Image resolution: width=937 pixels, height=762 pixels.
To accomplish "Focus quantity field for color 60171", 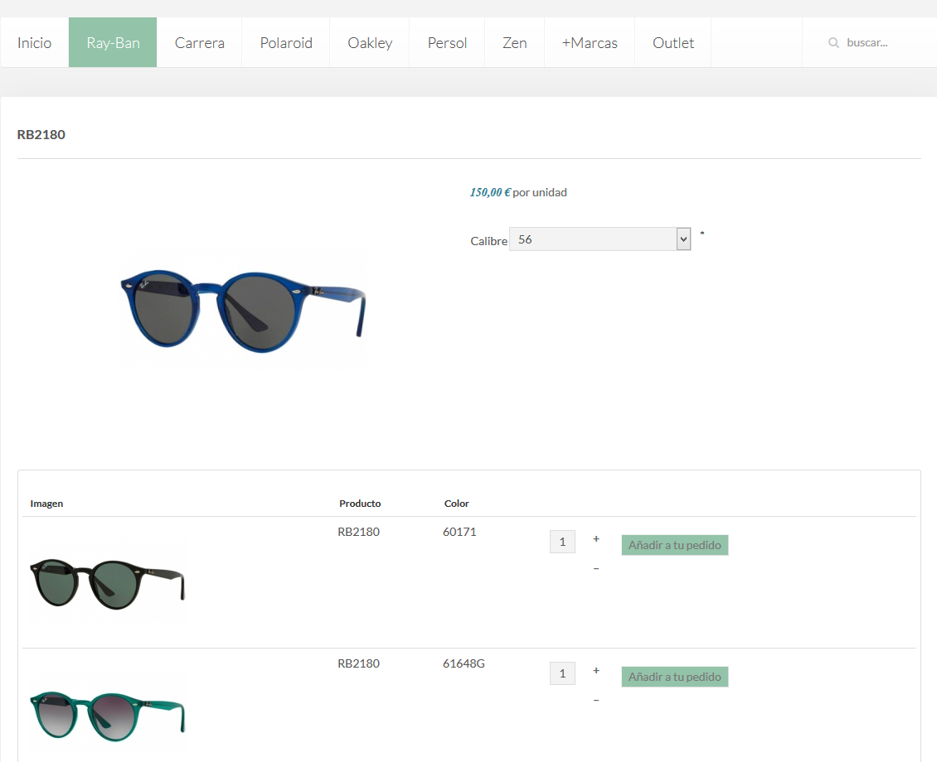I will point(562,542).
